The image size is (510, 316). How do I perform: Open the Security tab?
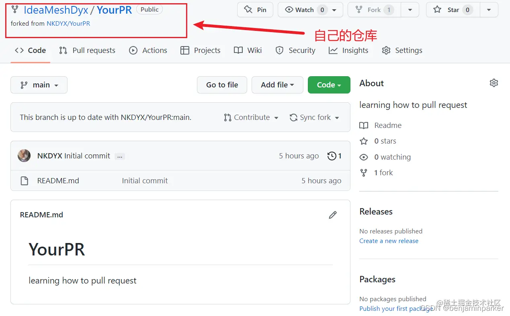pyautogui.click(x=295, y=50)
